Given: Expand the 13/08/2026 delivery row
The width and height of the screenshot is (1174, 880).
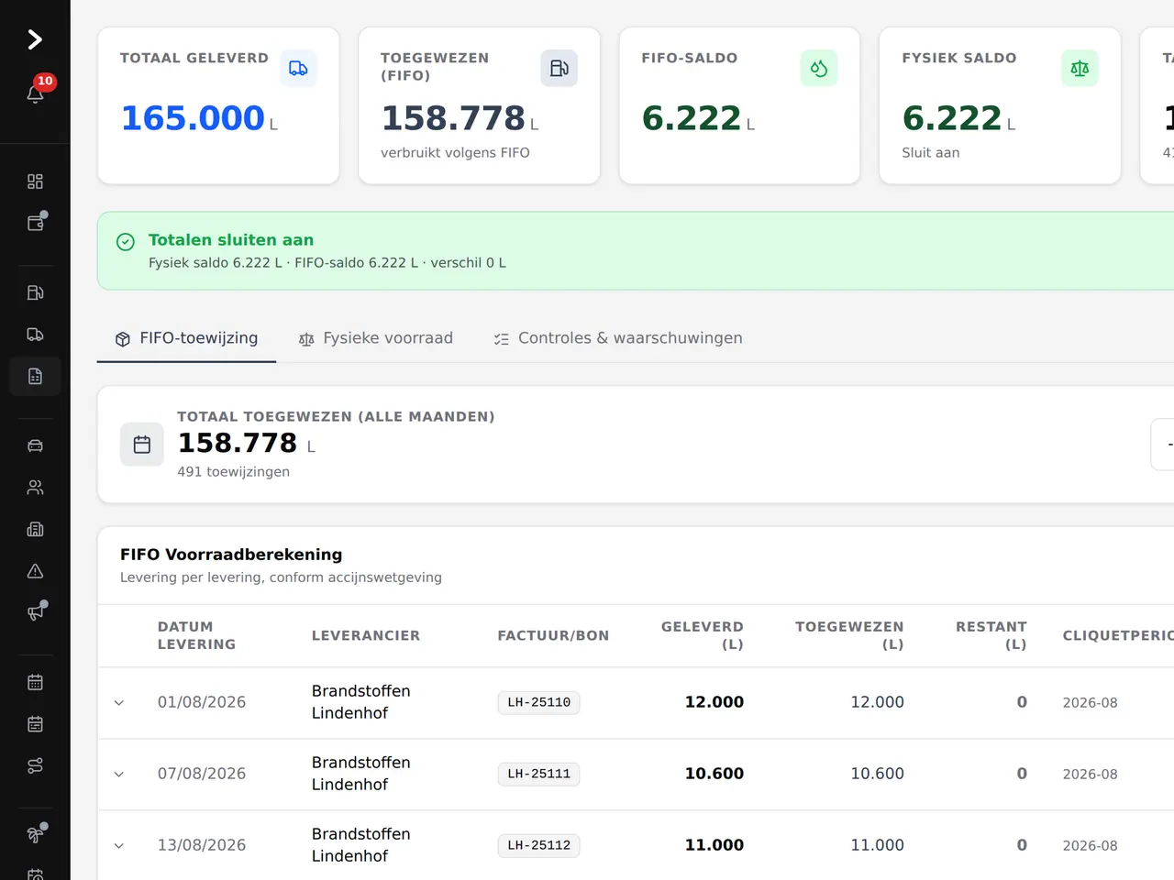Looking at the screenshot, I should click(118, 846).
